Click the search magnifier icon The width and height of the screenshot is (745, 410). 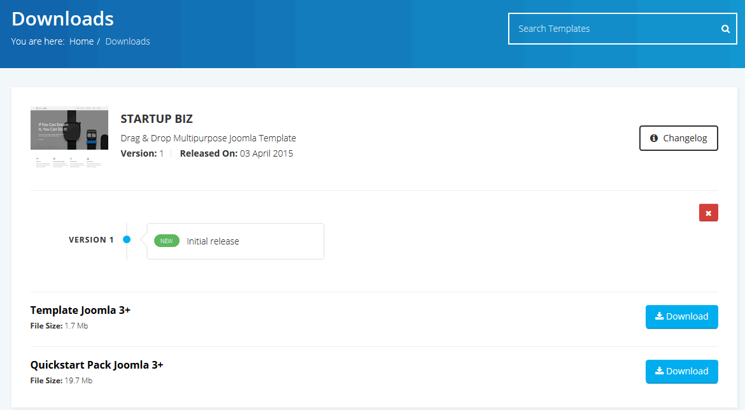point(725,29)
